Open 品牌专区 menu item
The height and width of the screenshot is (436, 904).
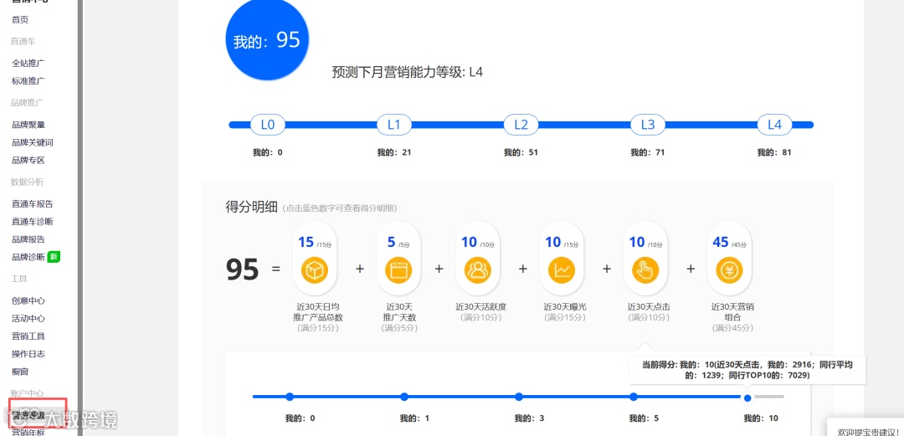pyautogui.click(x=28, y=161)
